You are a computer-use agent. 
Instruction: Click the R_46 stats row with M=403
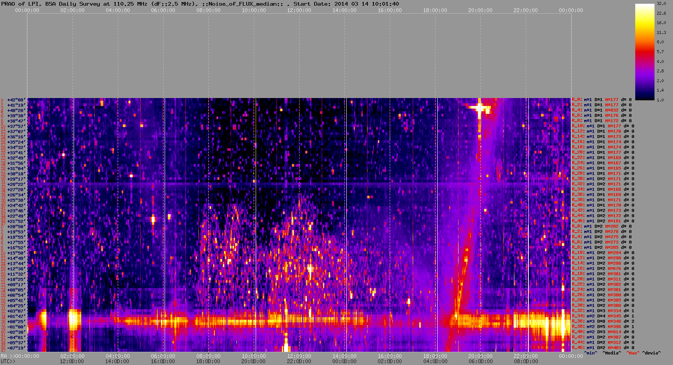[603, 348]
